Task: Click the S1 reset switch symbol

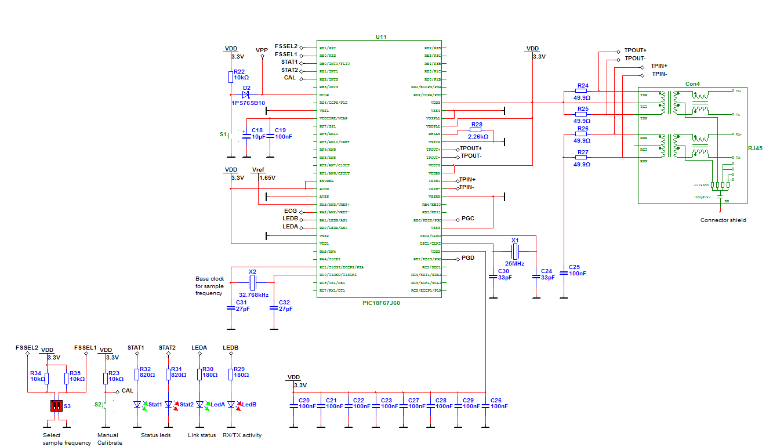Action: 231,135
